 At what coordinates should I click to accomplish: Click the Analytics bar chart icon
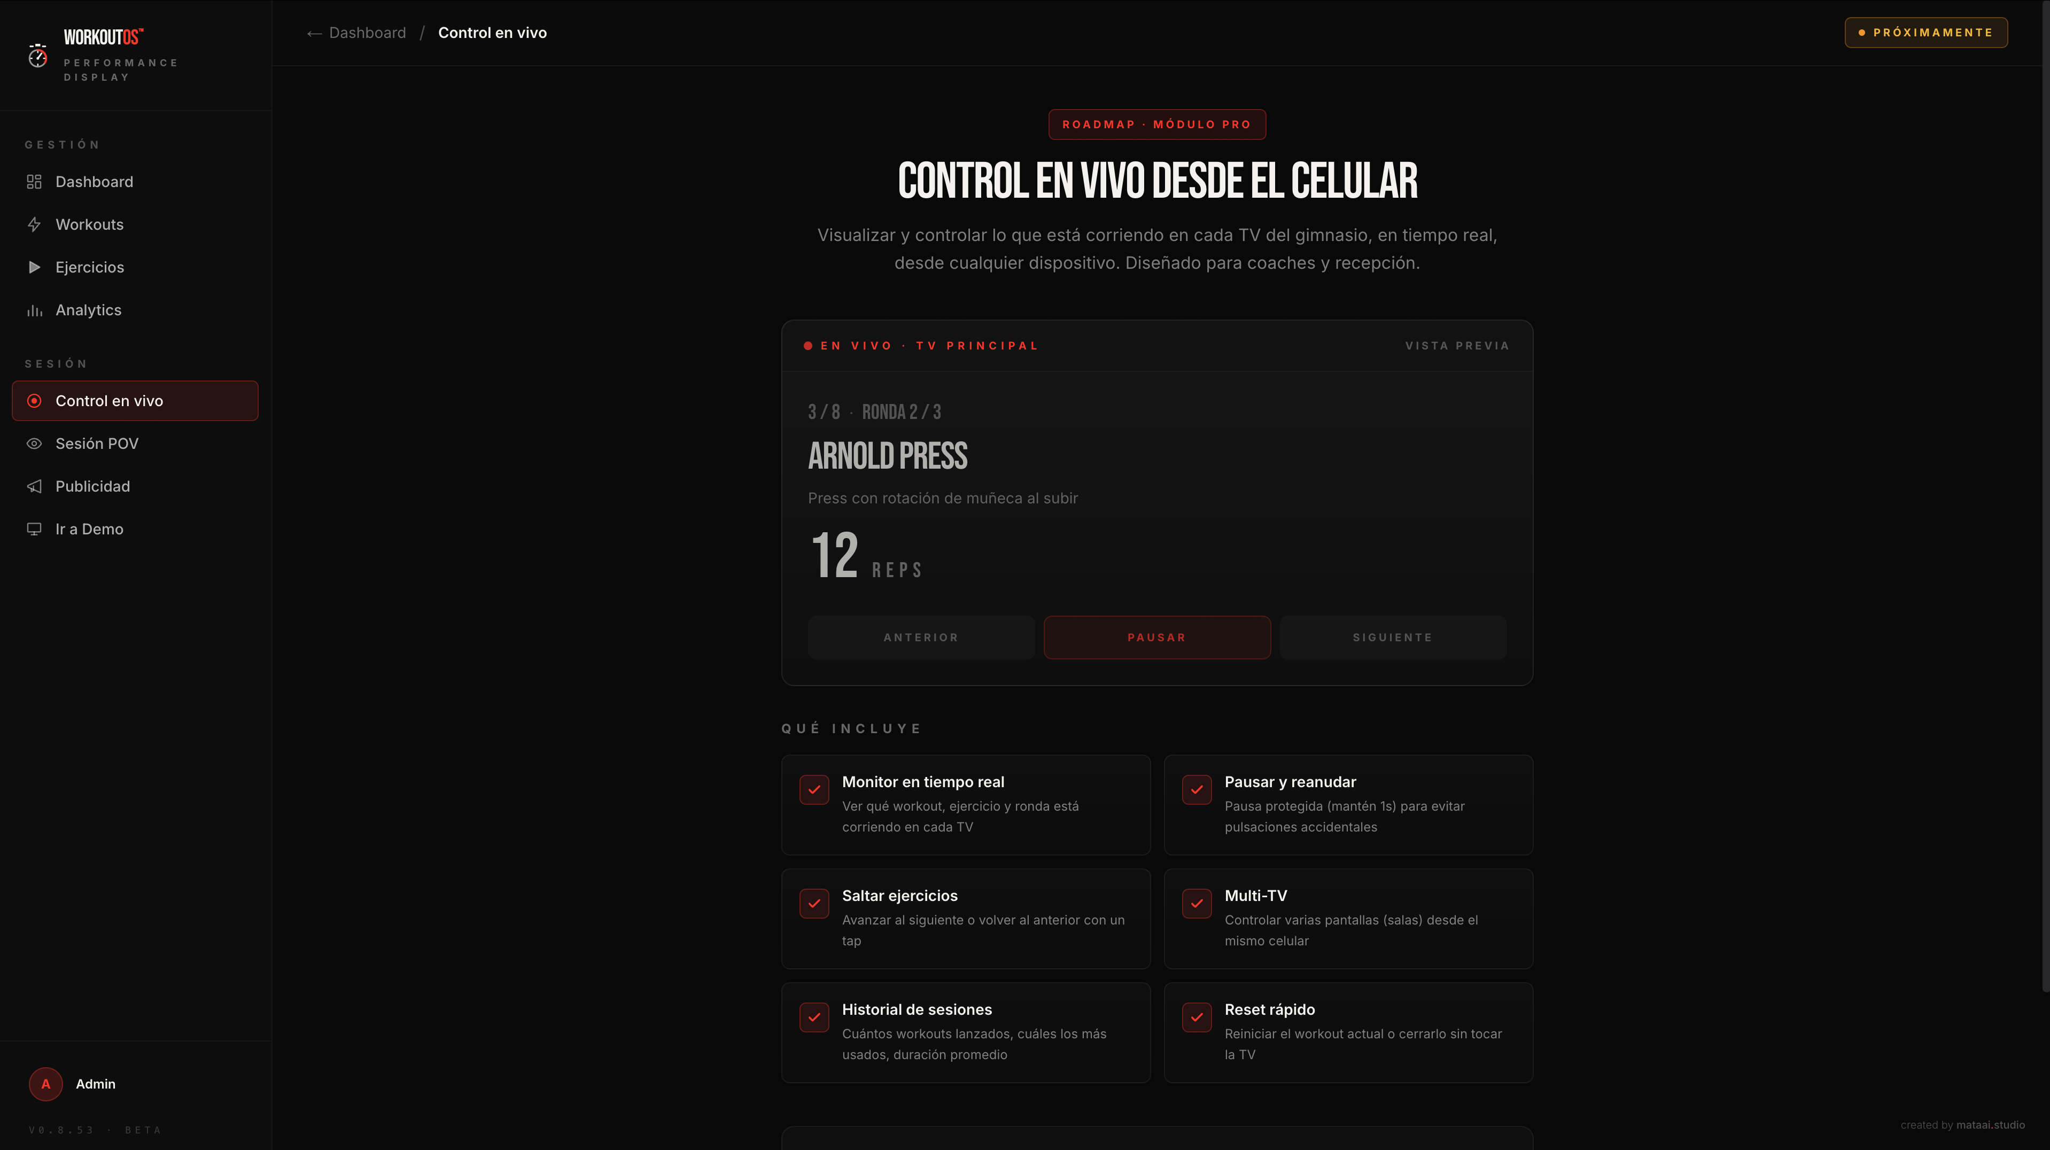[x=34, y=310]
